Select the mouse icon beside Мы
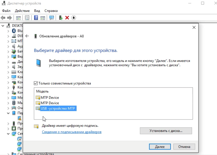This screenshot has width=217, height=155. pos(14,103)
